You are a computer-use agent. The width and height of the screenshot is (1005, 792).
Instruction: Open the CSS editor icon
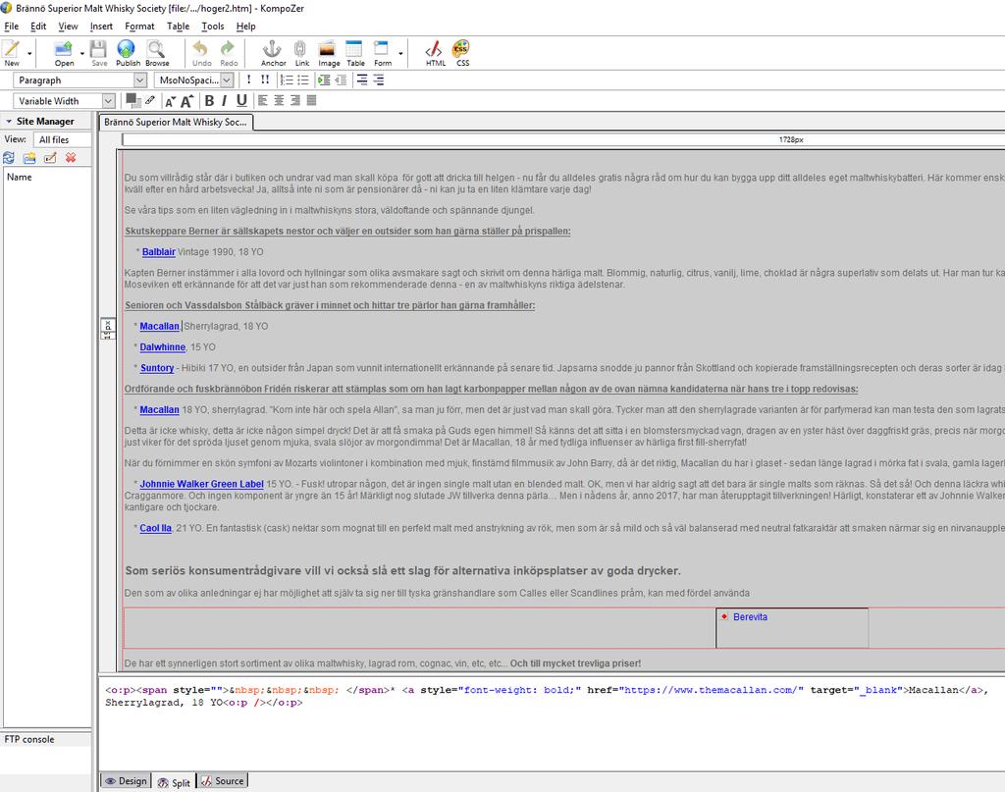click(462, 53)
